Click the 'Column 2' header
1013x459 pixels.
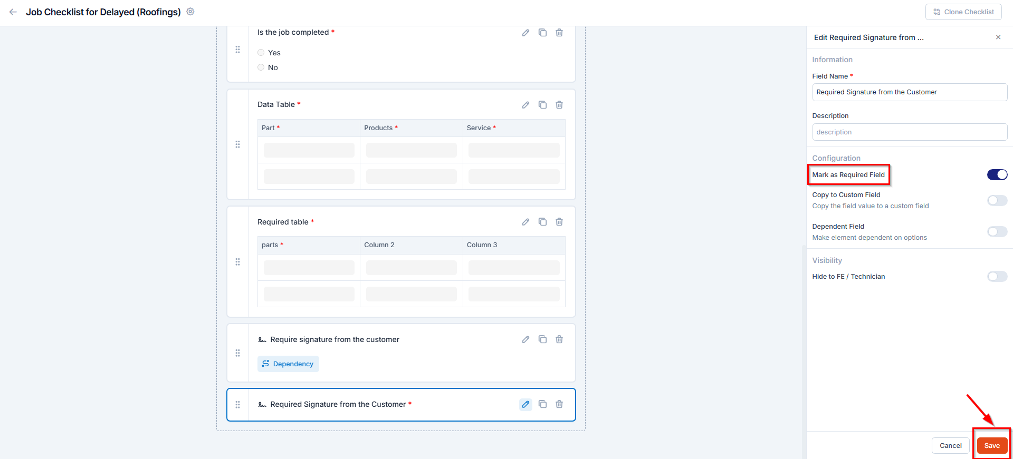(411, 245)
